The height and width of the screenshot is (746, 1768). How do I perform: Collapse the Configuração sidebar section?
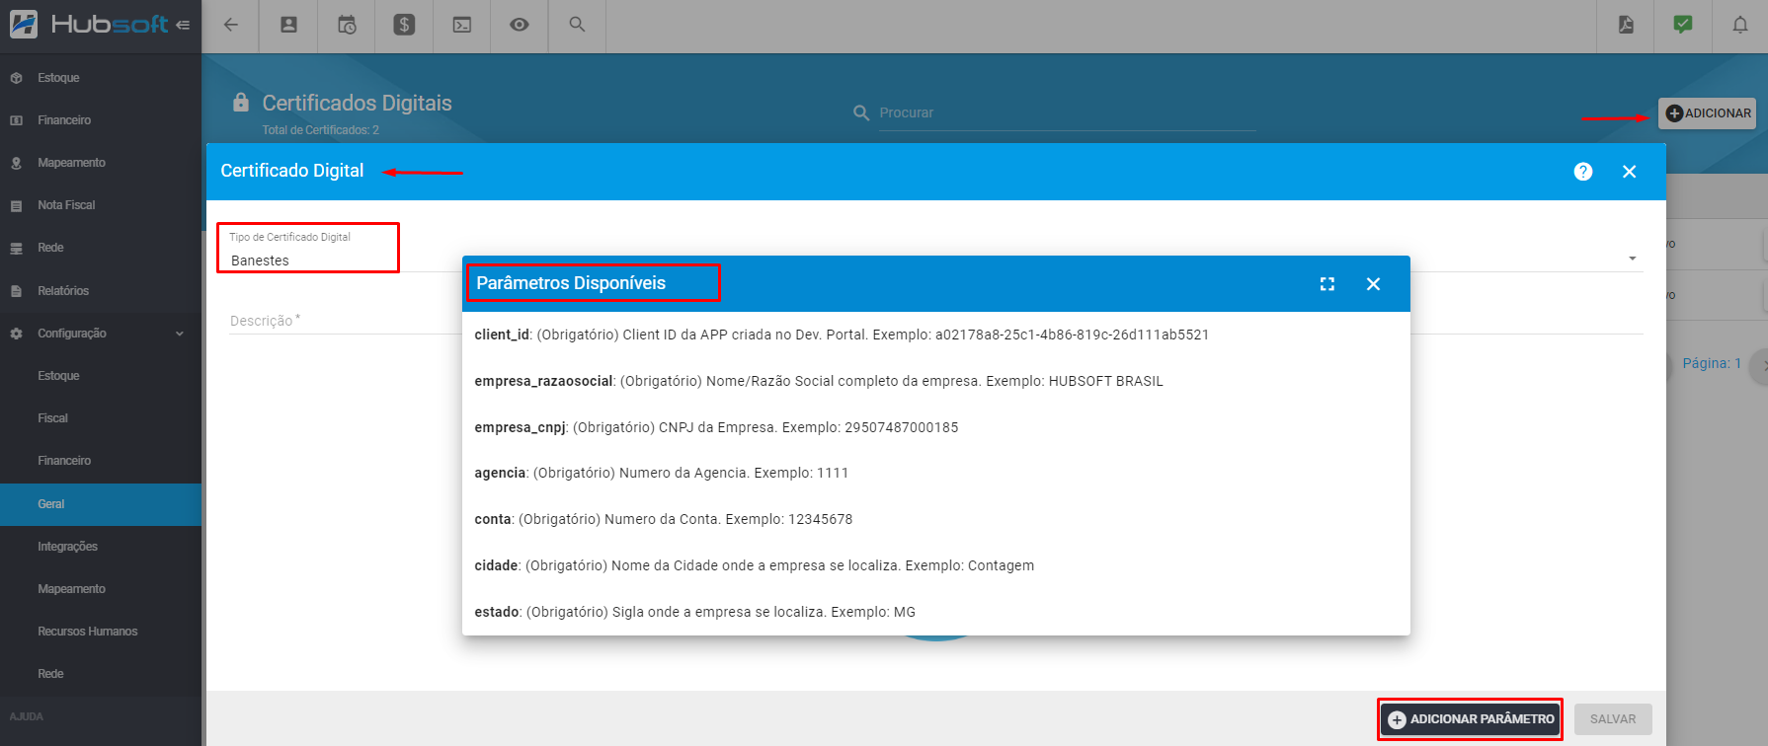click(101, 334)
